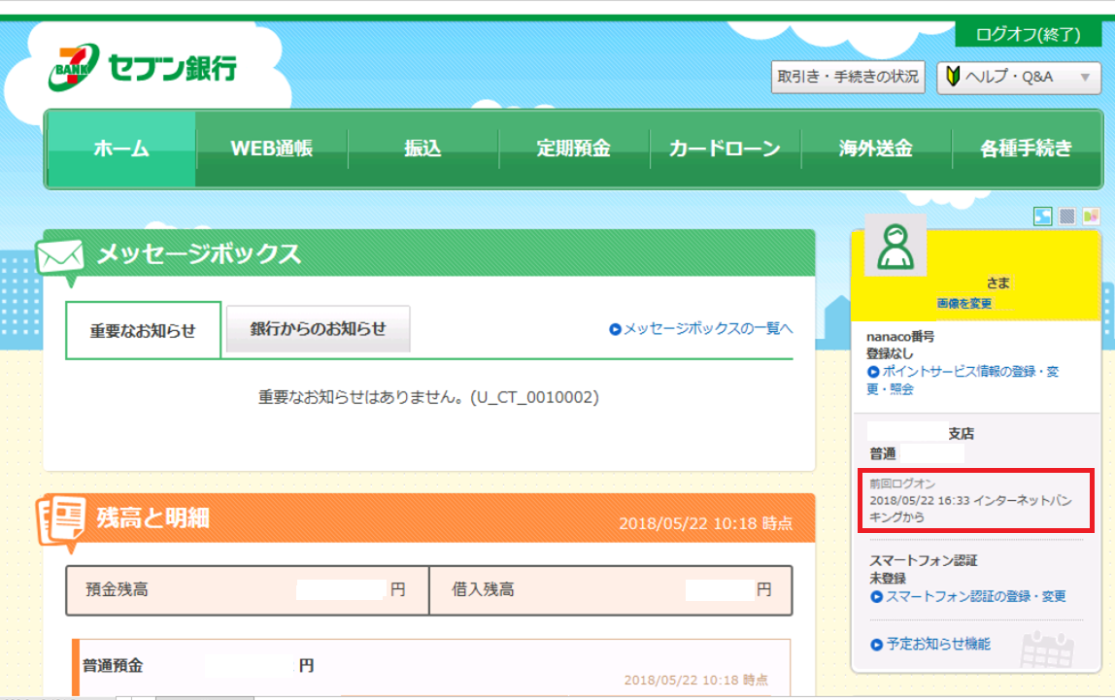Switch to the 銀行からのお知らせ tab
The image size is (1115, 700).
click(x=318, y=329)
